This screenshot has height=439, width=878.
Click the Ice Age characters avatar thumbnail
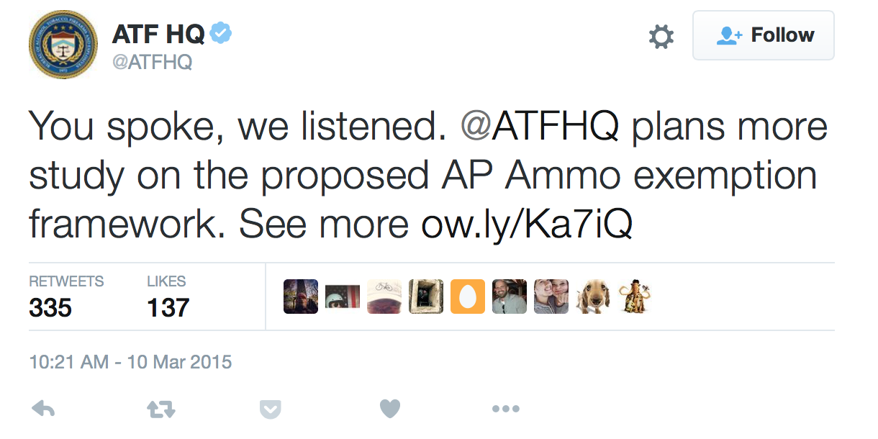[633, 297]
